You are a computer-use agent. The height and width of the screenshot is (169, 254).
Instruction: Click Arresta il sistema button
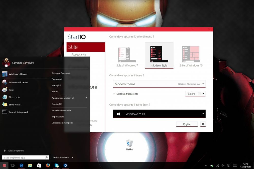[x=61, y=158]
